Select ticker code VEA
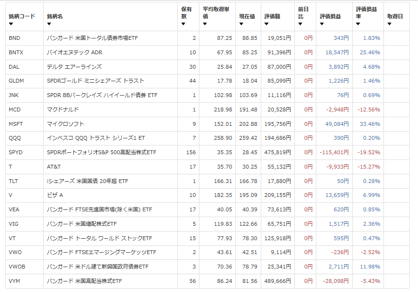This screenshot has width=418, height=293. pos(14,210)
